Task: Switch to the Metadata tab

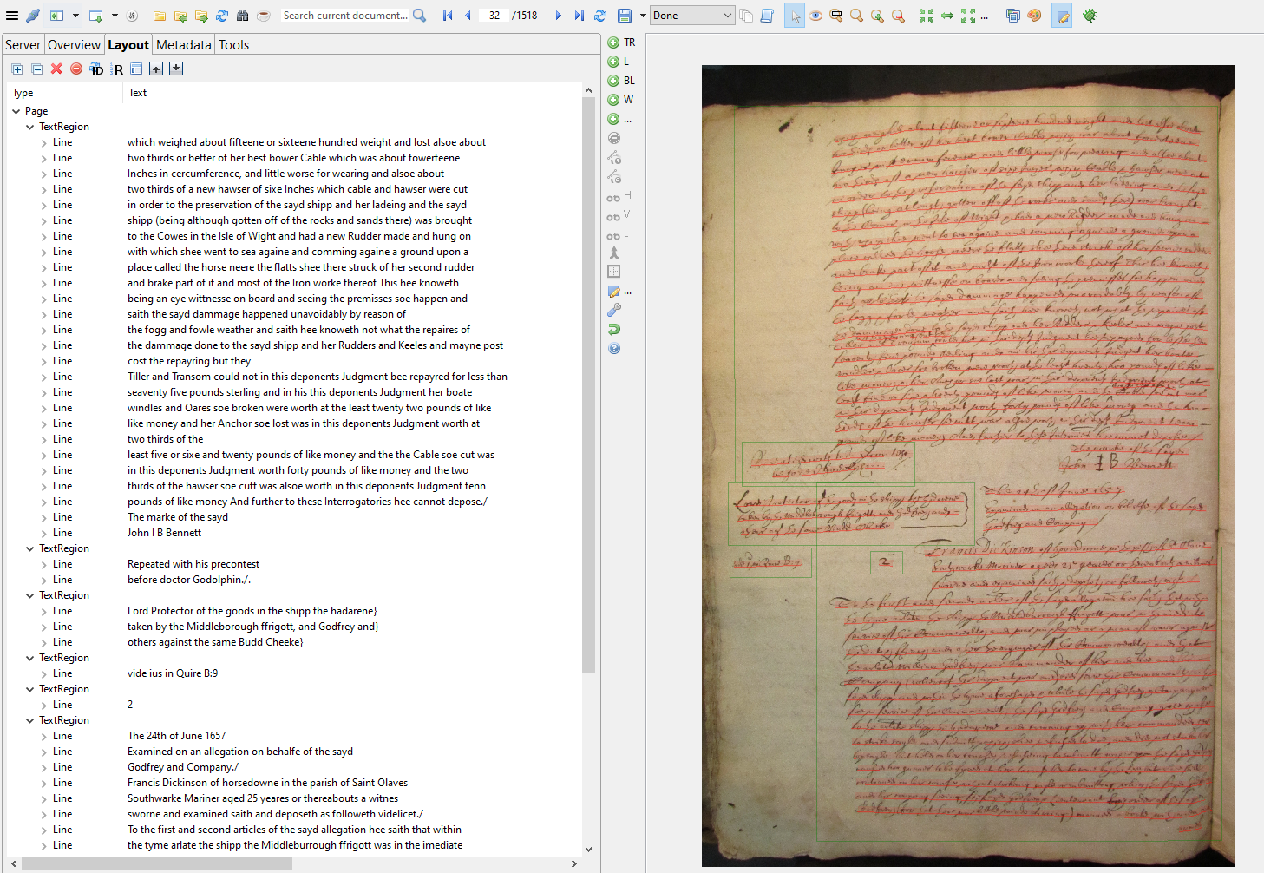Action: point(183,45)
